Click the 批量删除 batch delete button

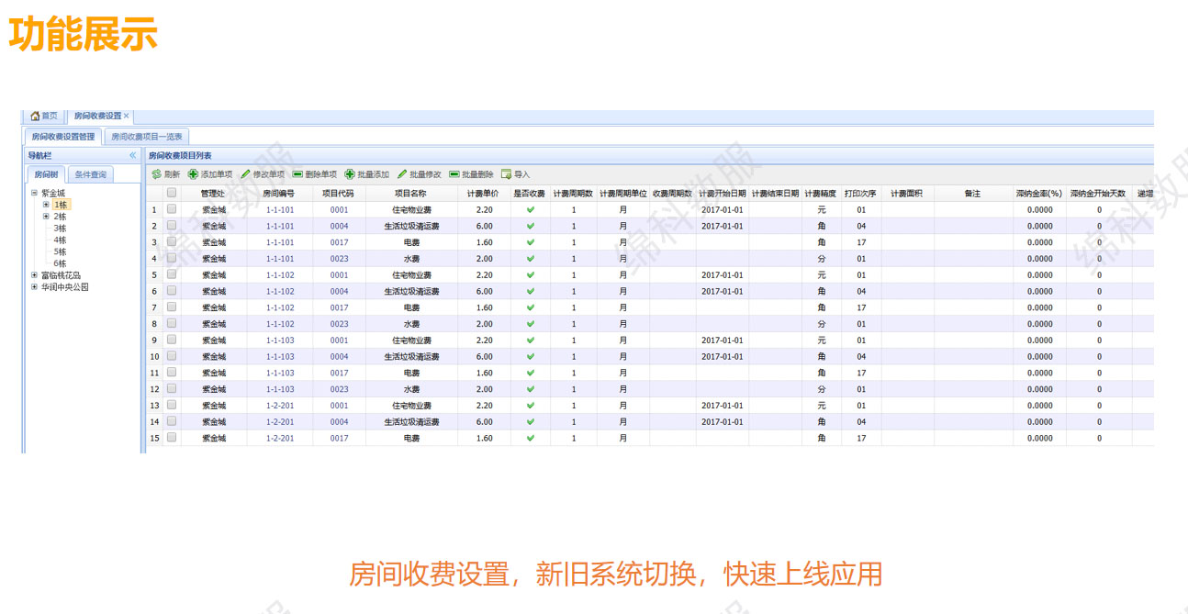tap(472, 174)
